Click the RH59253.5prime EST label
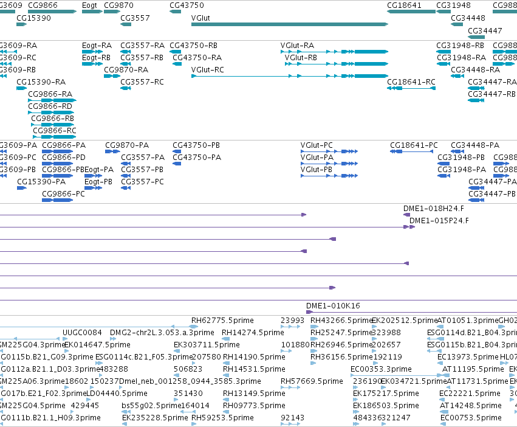This screenshot has width=517, height=427. click(222, 418)
